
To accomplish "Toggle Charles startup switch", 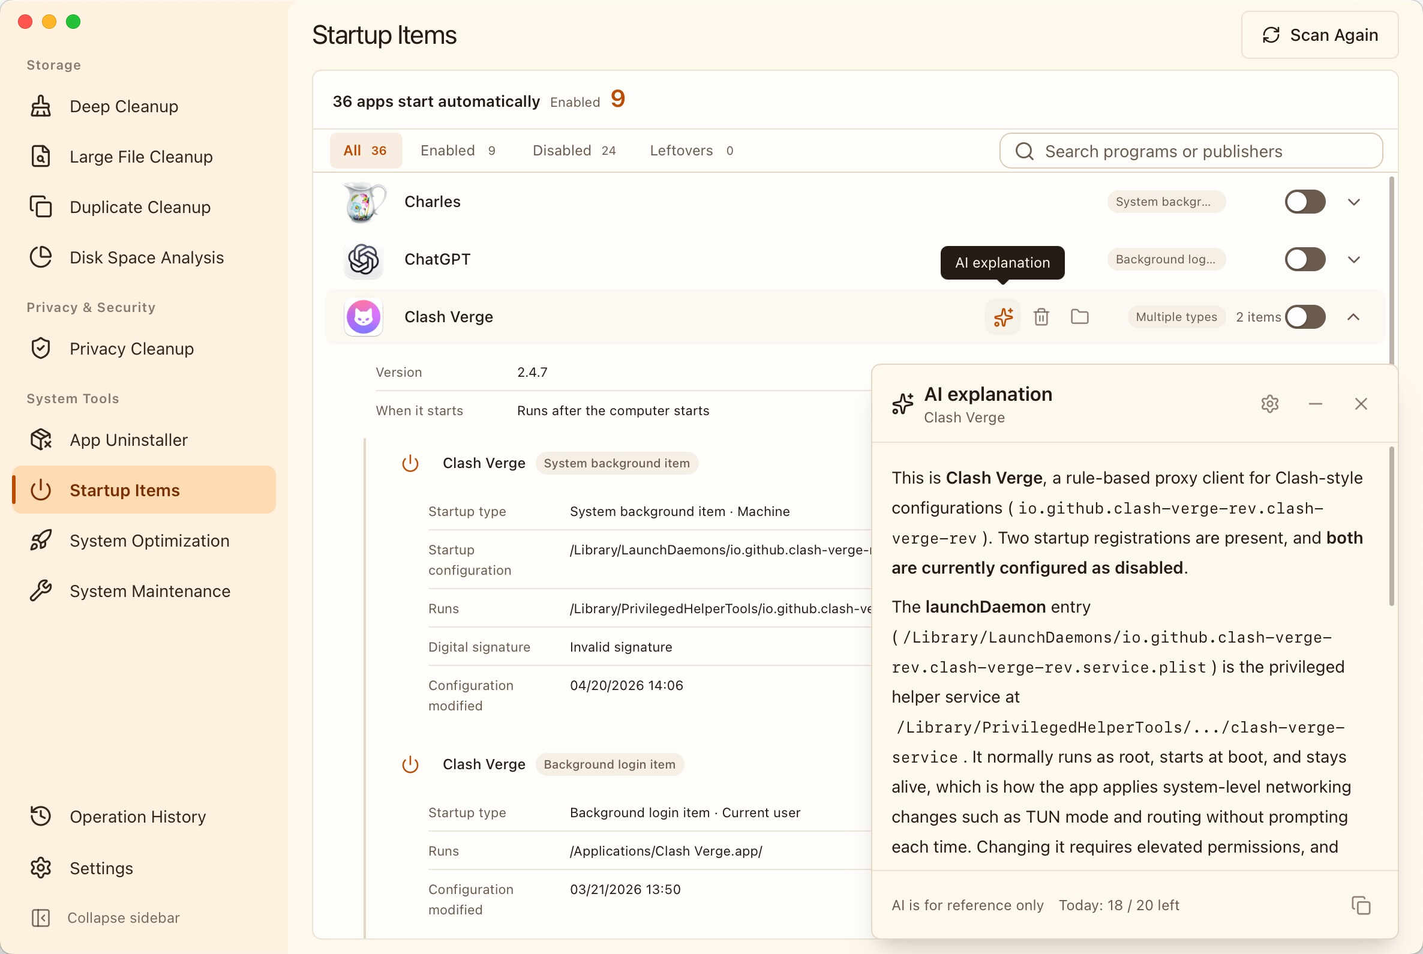I will (x=1304, y=202).
